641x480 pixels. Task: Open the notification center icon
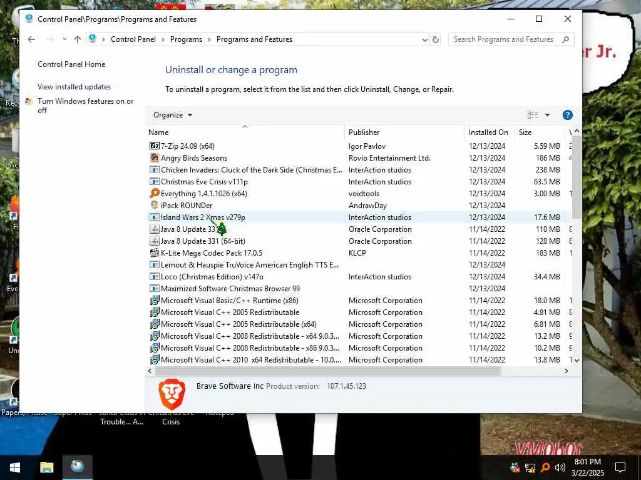tap(620, 467)
